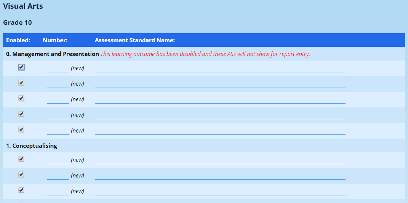Click first Management and Presentation standard name field
This screenshot has width=408, height=203.
coord(220,68)
